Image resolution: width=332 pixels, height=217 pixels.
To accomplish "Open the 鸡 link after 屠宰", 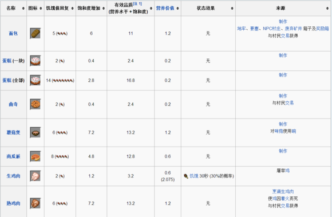I will pyautogui.click(x=287, y=171).
